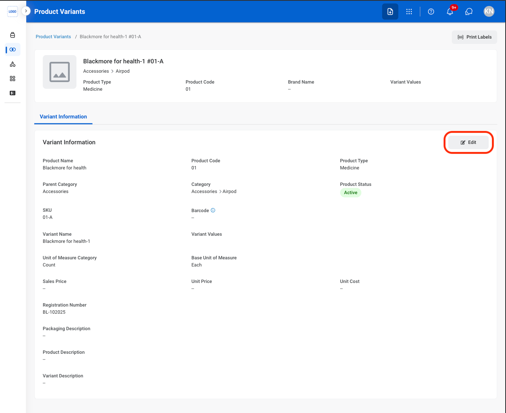Expand the sidebar with chevron arrow
The width and height of the screenshot is (506, 413).
pyautogui.click(x=26, y=11)
